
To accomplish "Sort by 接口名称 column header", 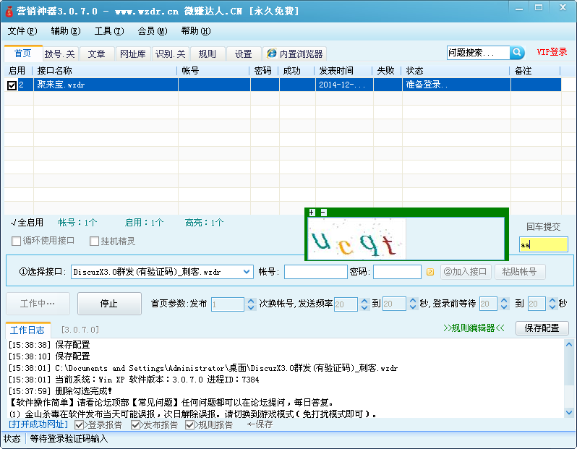I will [106, 71].
